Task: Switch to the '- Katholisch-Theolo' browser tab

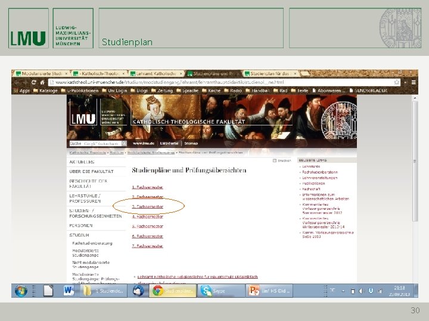Action: [99, 74]
